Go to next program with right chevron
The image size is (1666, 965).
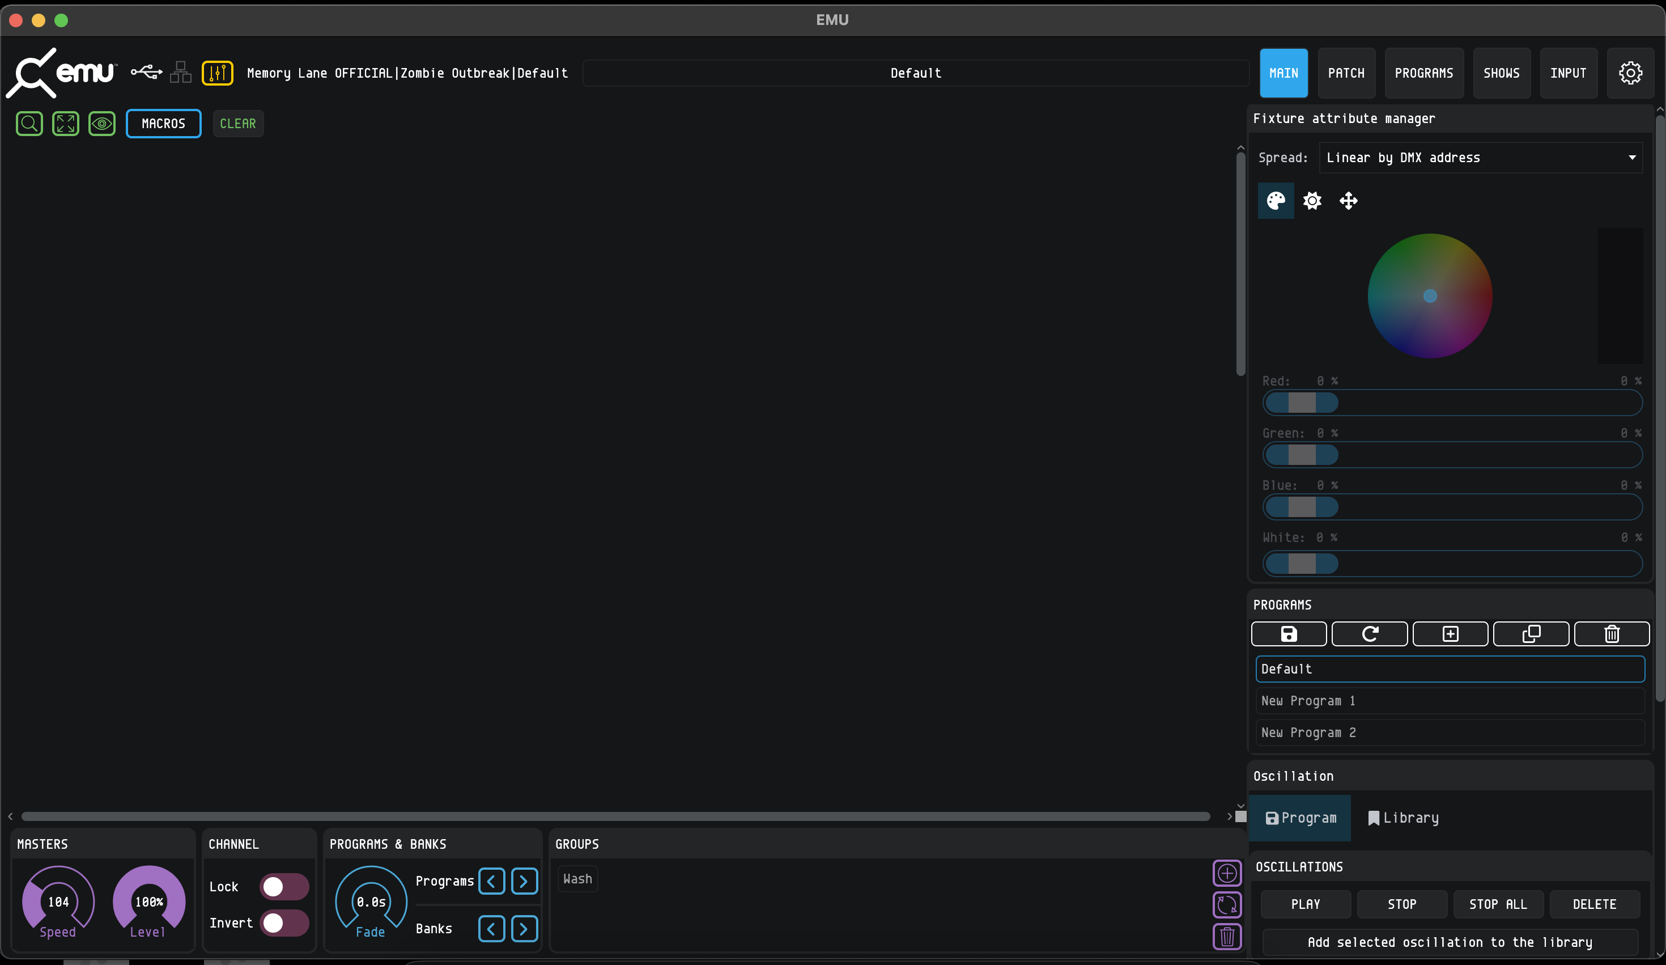point(524,881)
